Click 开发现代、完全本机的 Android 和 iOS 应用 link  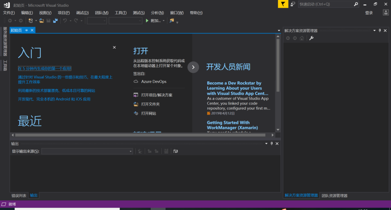(x=54, y=99)
